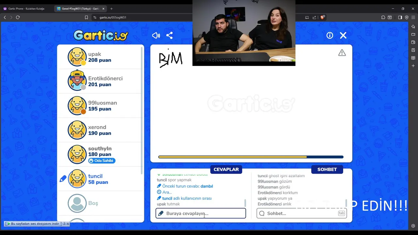Report the drawing via the warning triangle
The image size is (418, 235).
pos(342,53)
